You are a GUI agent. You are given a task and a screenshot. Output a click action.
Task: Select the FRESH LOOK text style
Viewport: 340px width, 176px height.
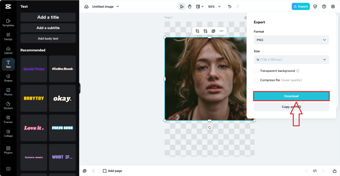(x=62, y=128)
